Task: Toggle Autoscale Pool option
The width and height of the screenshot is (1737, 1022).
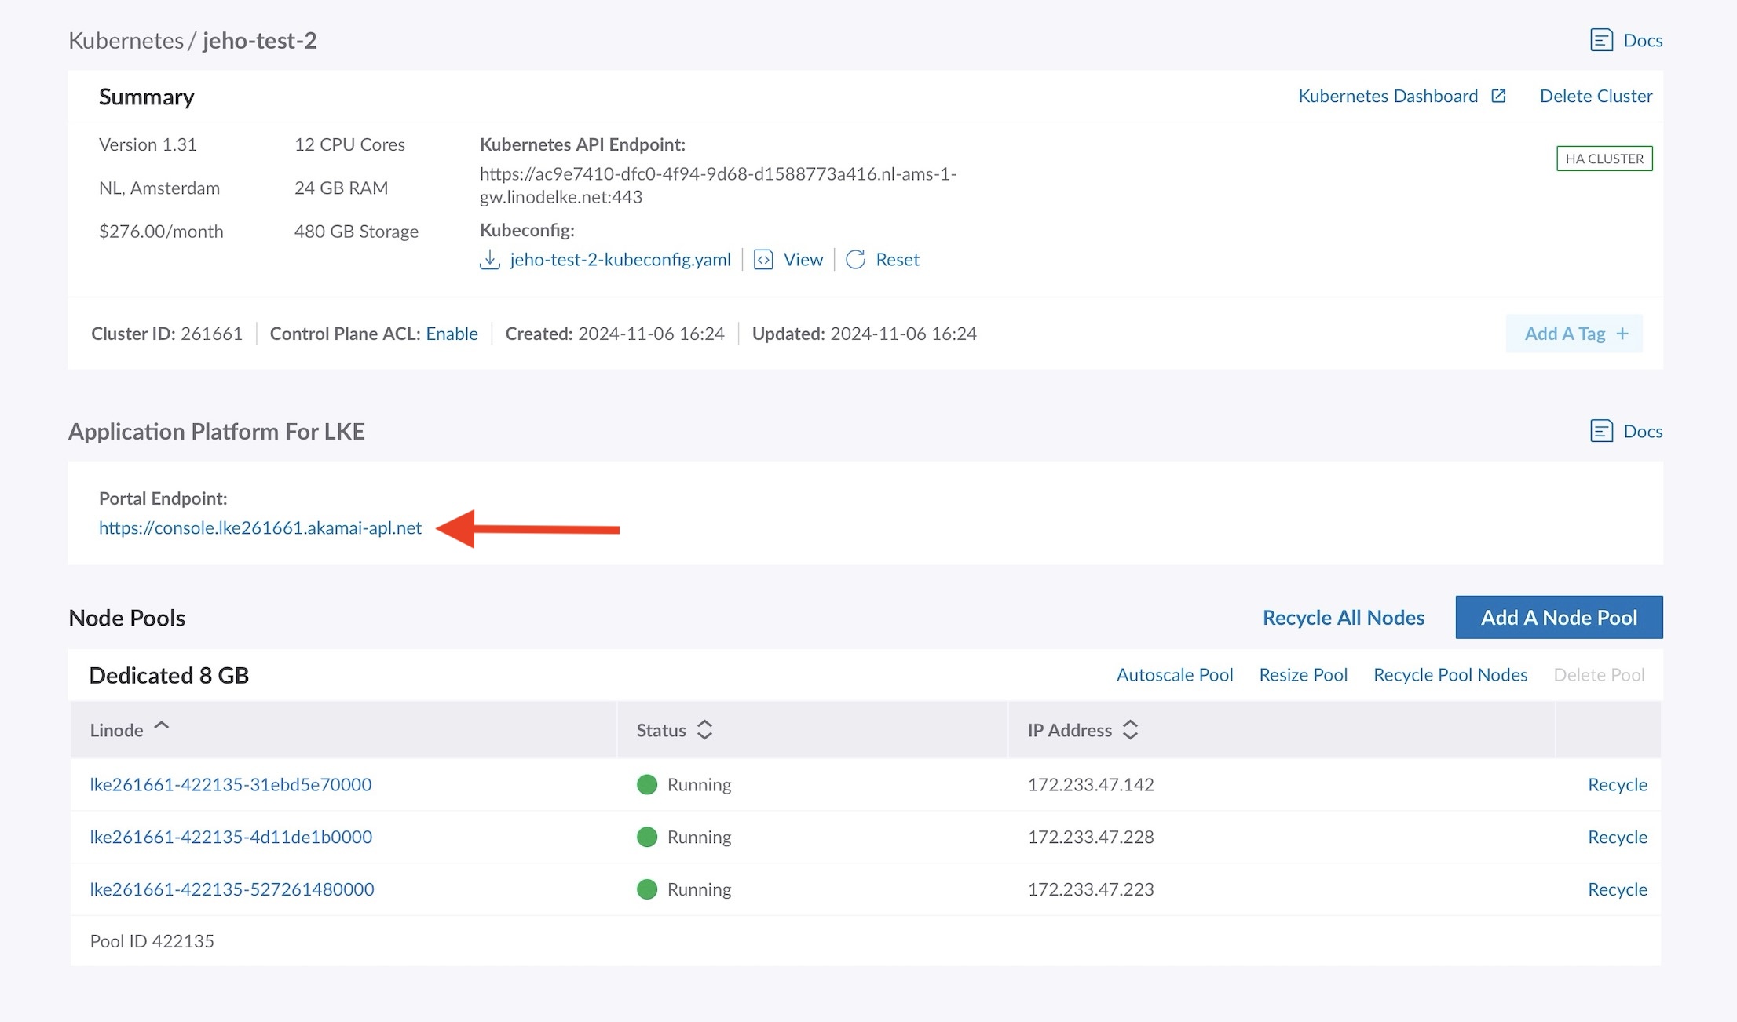Action: click(1173, 674)
